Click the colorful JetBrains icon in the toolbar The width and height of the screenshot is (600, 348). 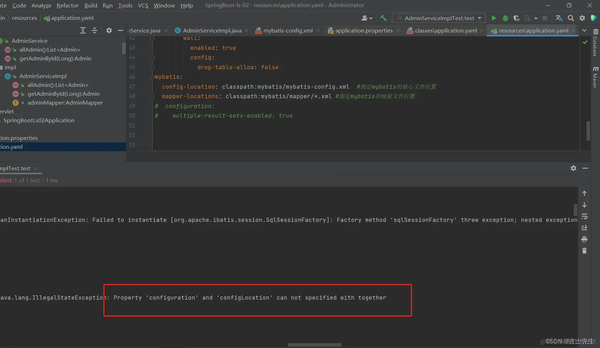[x=594, y=18]
